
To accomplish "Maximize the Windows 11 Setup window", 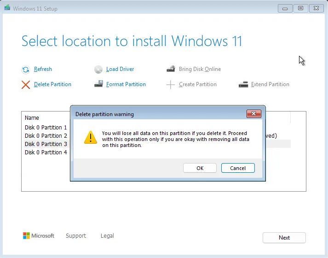I will click(x=300, y=8).
